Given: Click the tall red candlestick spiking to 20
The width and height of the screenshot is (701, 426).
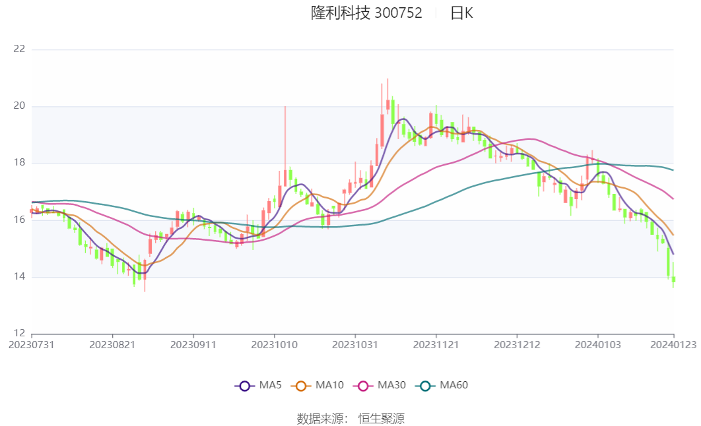Looking at the screenshot, I should tap(284, 147).
